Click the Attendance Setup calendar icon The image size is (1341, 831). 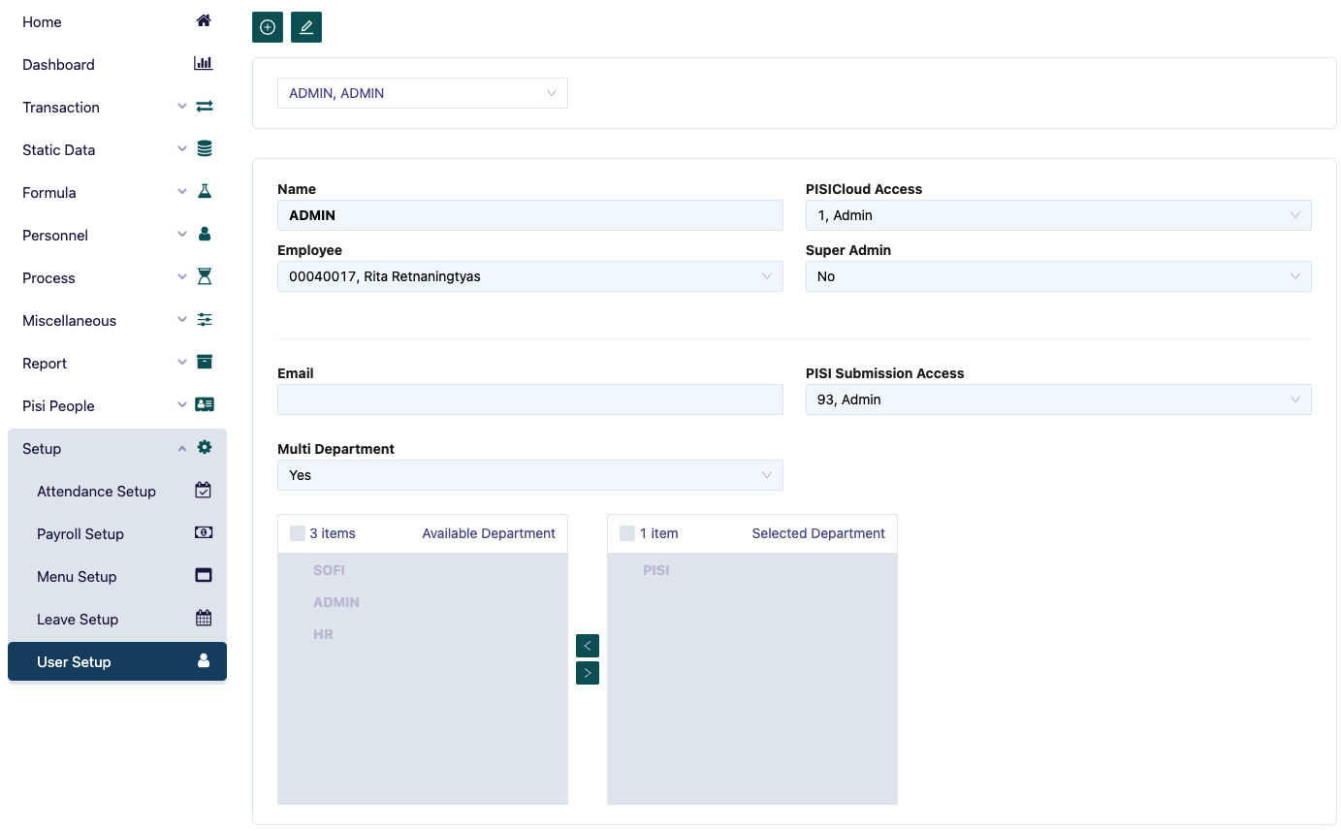(203, 490)
